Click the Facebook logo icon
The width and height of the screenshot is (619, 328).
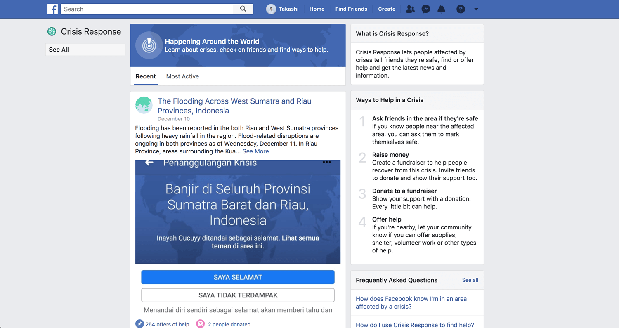52,9
